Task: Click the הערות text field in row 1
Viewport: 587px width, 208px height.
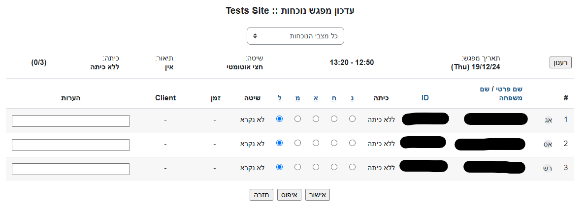Action: pos(71,121)
